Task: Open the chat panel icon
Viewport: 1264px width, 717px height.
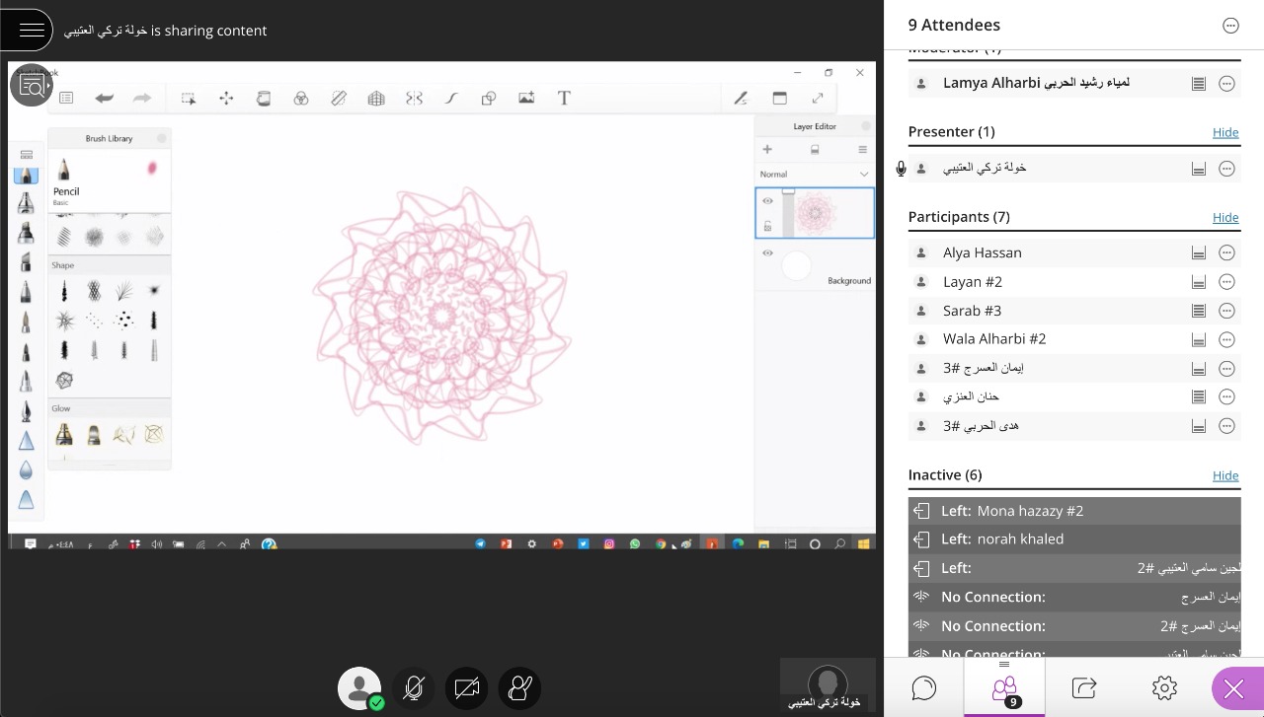Action: coord(923,687)
